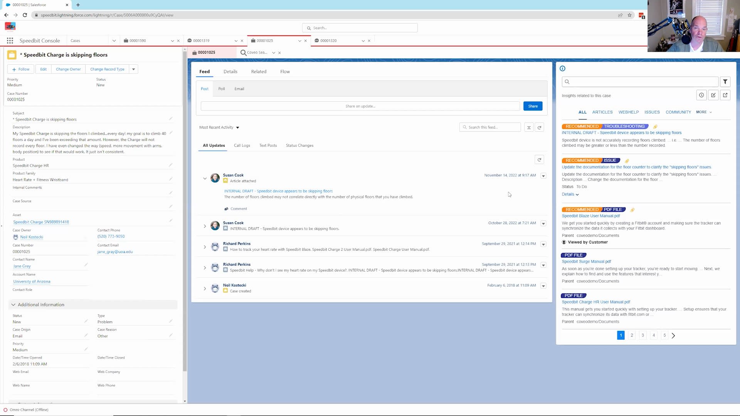Click the global Search field

coord(360,28)
